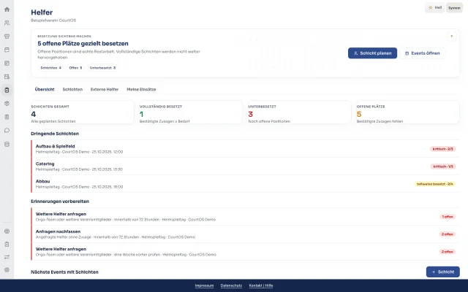Viewport: 468px width, 292px height.
Task: Open Weitere Helfer anfragen eine Woche vorher
Action: (x=245, y=251)
